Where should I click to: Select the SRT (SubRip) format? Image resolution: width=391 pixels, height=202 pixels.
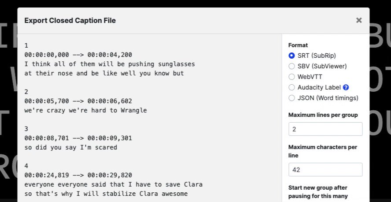coord(291,56)
